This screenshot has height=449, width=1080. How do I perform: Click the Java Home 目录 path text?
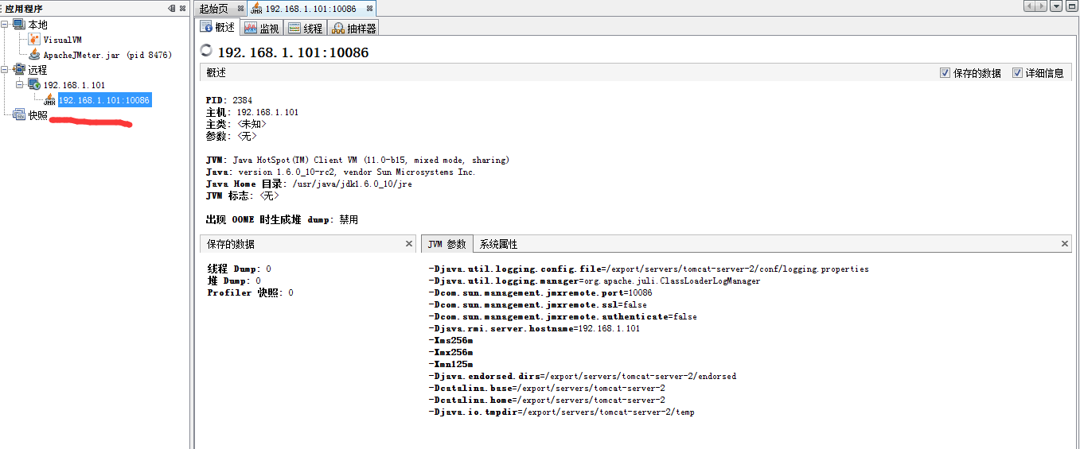(x=309, y=184)
